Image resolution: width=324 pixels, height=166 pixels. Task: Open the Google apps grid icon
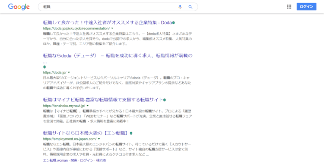tap(289, 6)
